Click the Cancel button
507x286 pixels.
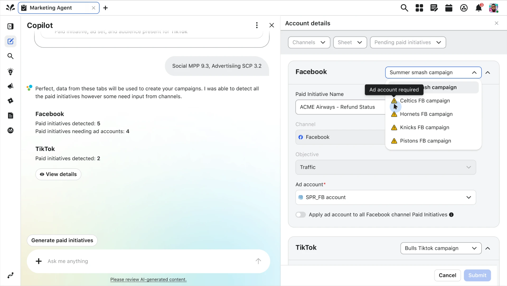(447, 275)
